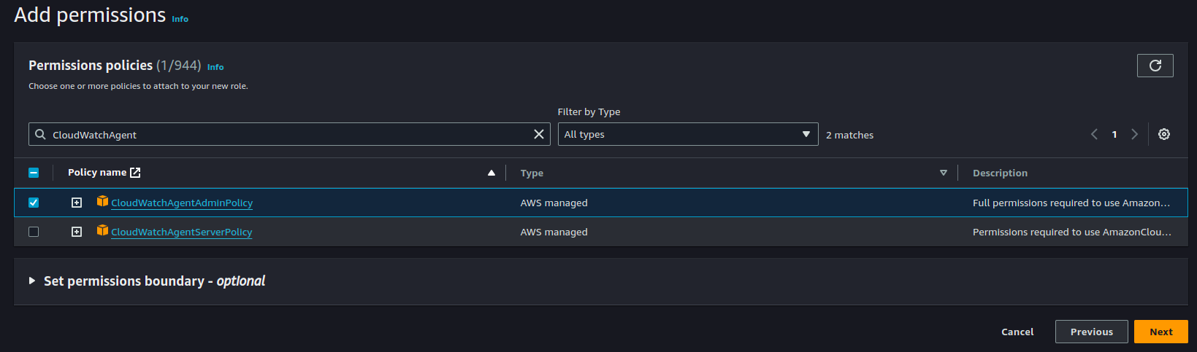The image size is (1197, 352).
Task: Focus the policy search input field
Action: [x=289, y=134]
